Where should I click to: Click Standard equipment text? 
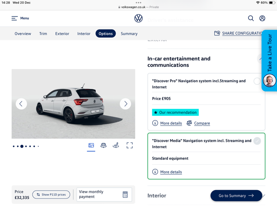coord(170,158)
